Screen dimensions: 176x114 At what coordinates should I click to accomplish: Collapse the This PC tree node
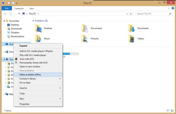point(4,59)
